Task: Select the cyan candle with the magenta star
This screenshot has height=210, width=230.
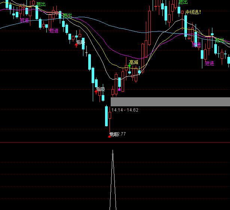Action: pos(120,82)
